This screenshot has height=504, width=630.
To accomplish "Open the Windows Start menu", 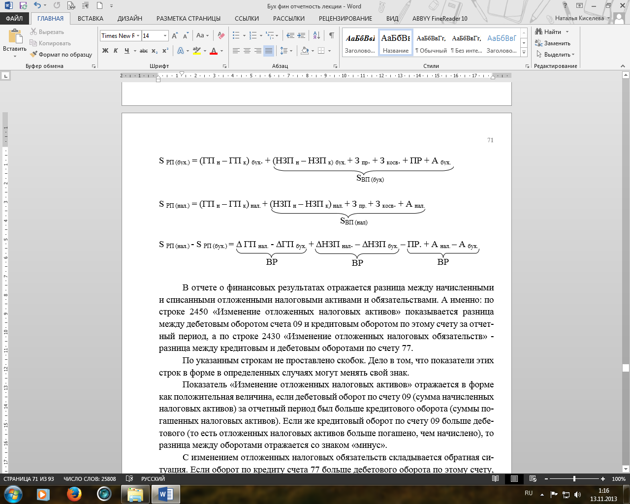I will (13, 494).
